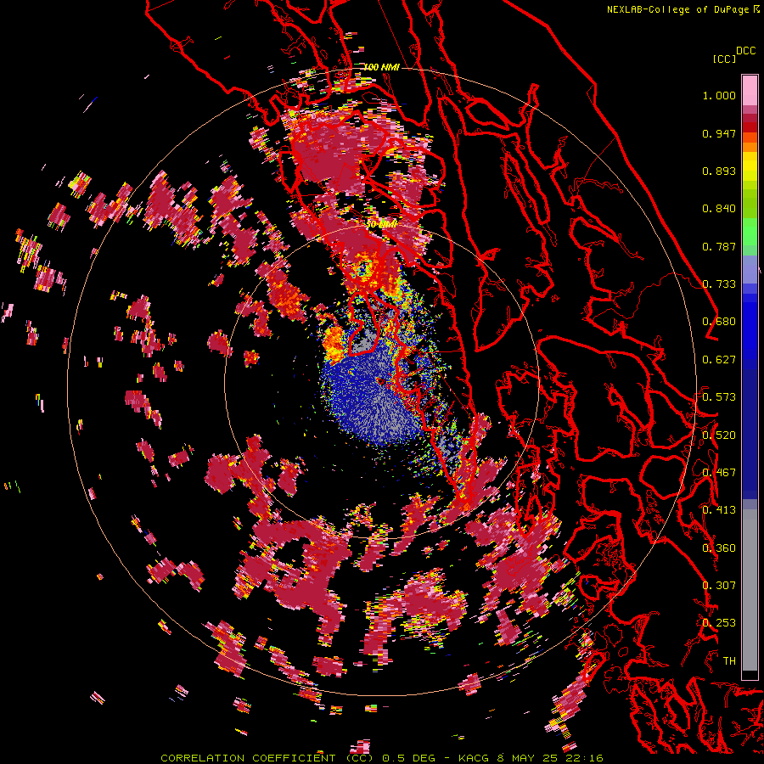Select the 50 NMI range ring label
The image size is (764, 764).
coord(381,224)
